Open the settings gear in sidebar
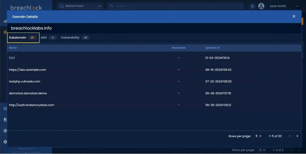Image resolution: width=306 pixels, height=154 pixels. [x=5, y=142]
